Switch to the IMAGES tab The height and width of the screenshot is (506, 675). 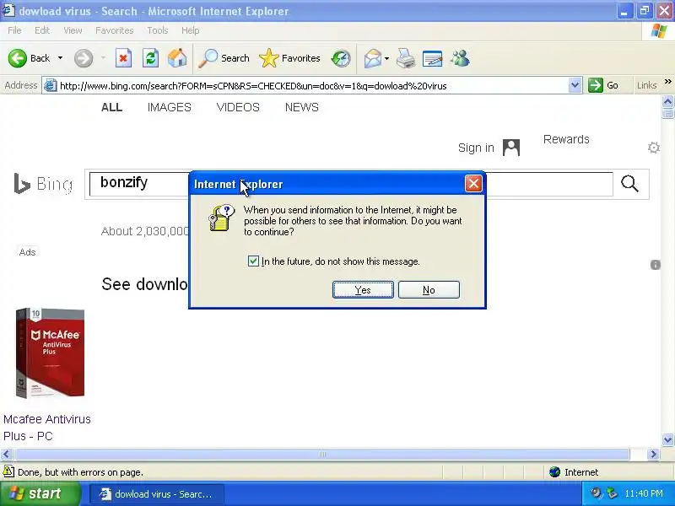(x=170, y=107)
